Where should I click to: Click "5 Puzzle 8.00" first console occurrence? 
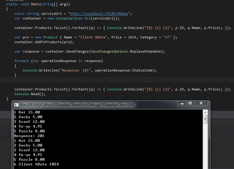[29, 131]
